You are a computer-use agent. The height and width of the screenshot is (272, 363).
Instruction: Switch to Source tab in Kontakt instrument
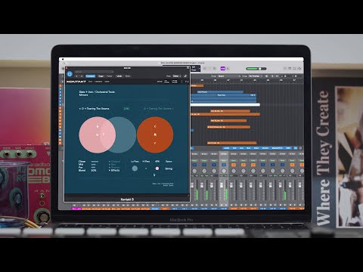(x=114, y=168)
